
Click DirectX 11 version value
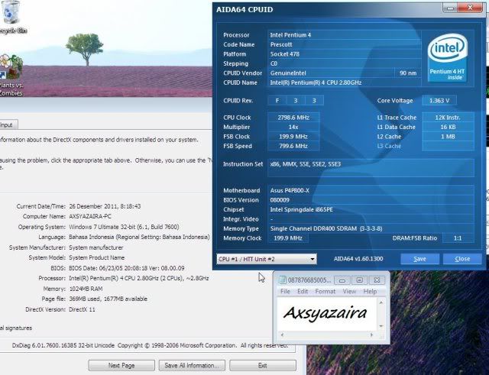82,309
